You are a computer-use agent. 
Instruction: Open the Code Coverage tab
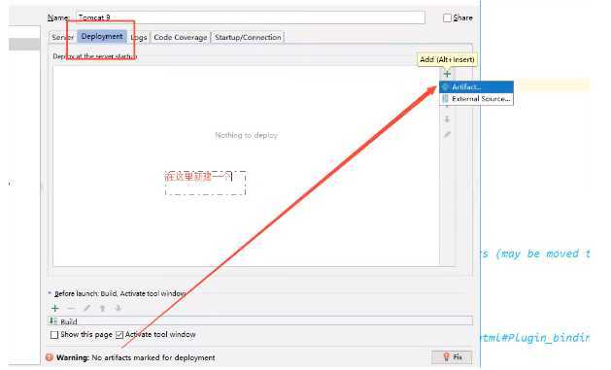tap(181, 38)
